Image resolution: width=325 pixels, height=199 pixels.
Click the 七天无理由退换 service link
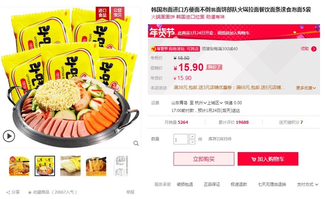272,184
